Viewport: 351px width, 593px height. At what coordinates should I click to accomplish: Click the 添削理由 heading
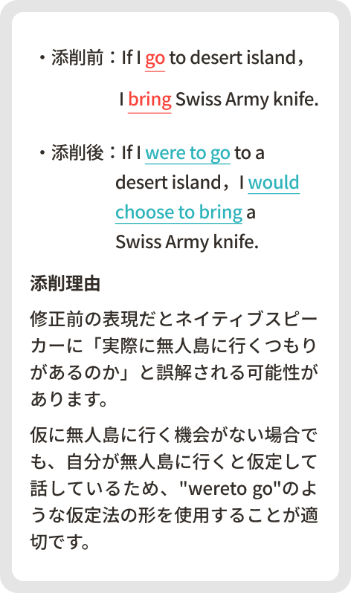[65, 284]
